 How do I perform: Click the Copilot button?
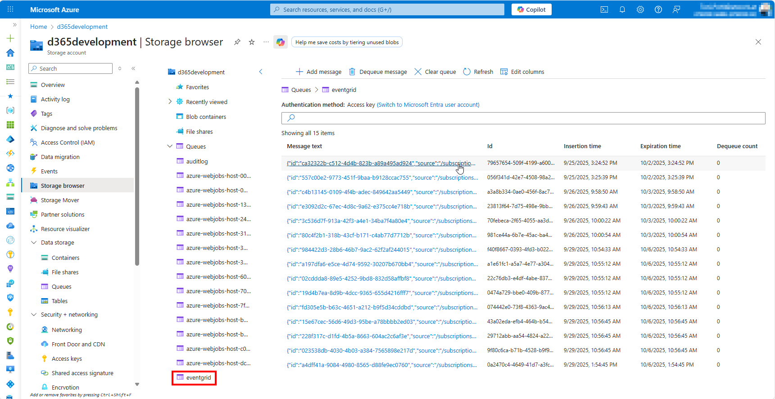pos(531,9)
